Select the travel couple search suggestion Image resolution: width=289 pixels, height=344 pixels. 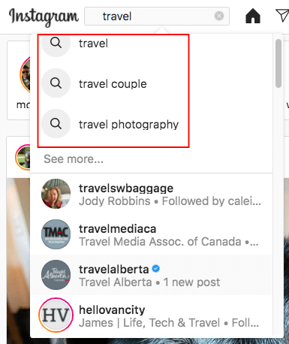pyautogui.click(x=151, y=83)
